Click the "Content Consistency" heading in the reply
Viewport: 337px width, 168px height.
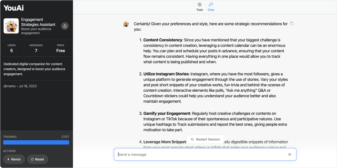163,40
